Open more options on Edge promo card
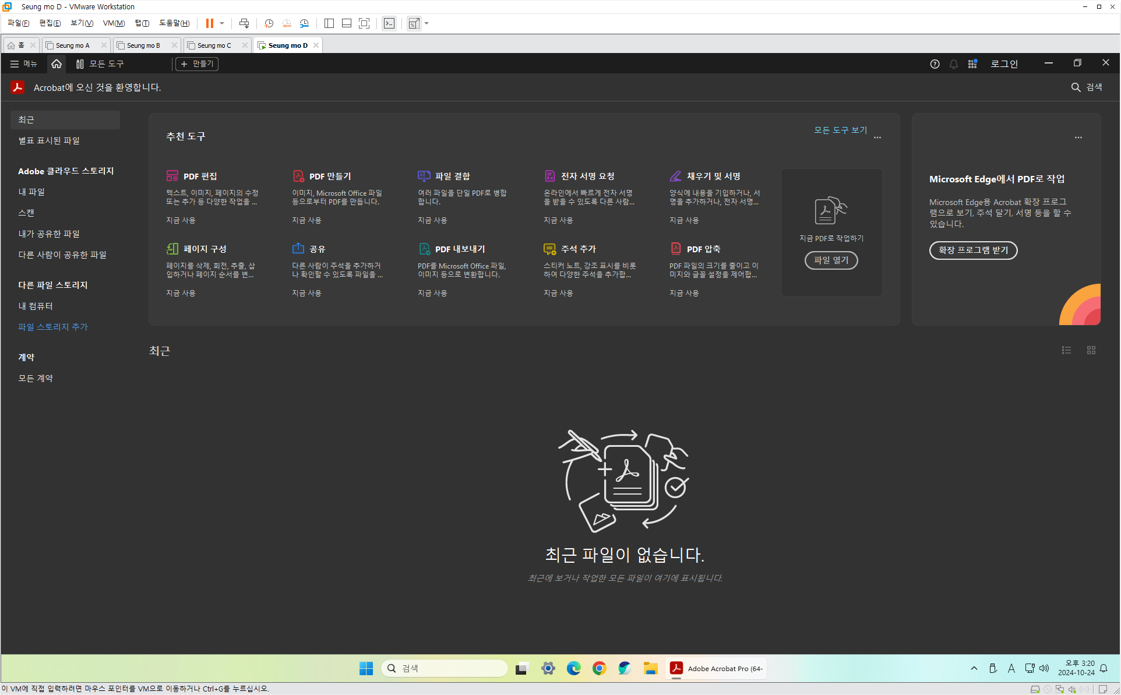Image resolution: width=1121 pixels, height=695 pixels. (1078, 137)
